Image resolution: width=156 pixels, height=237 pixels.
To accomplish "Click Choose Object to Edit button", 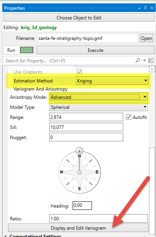I will click(79, 18).
